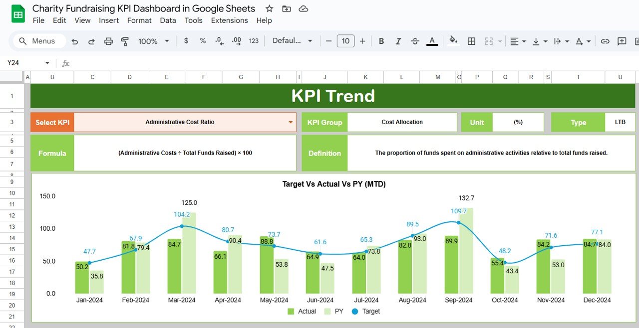Screen dimensions: 639x328
Task: Redo the last action
Action: click(x=91, y=41)
